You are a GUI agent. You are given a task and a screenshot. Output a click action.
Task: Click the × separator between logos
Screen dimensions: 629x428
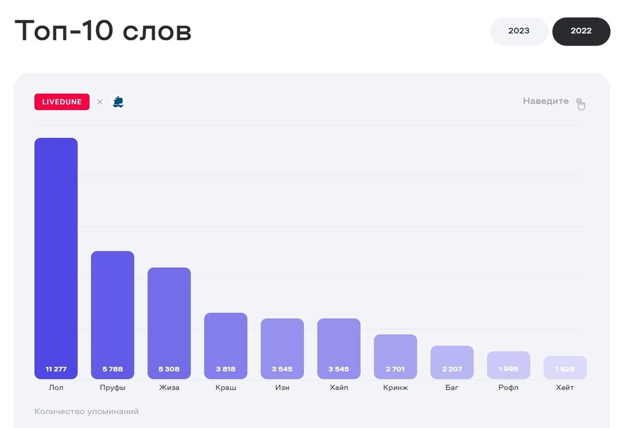point(100,102)
